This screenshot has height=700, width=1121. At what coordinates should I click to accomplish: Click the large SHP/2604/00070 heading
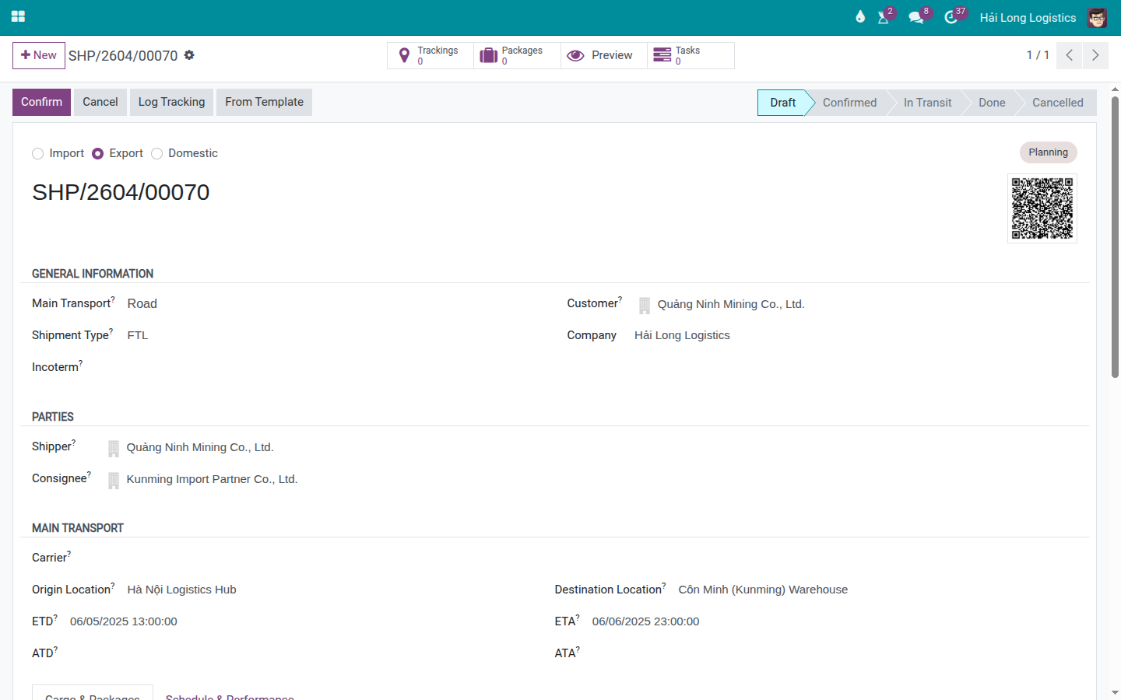click(x=121, y=192)
